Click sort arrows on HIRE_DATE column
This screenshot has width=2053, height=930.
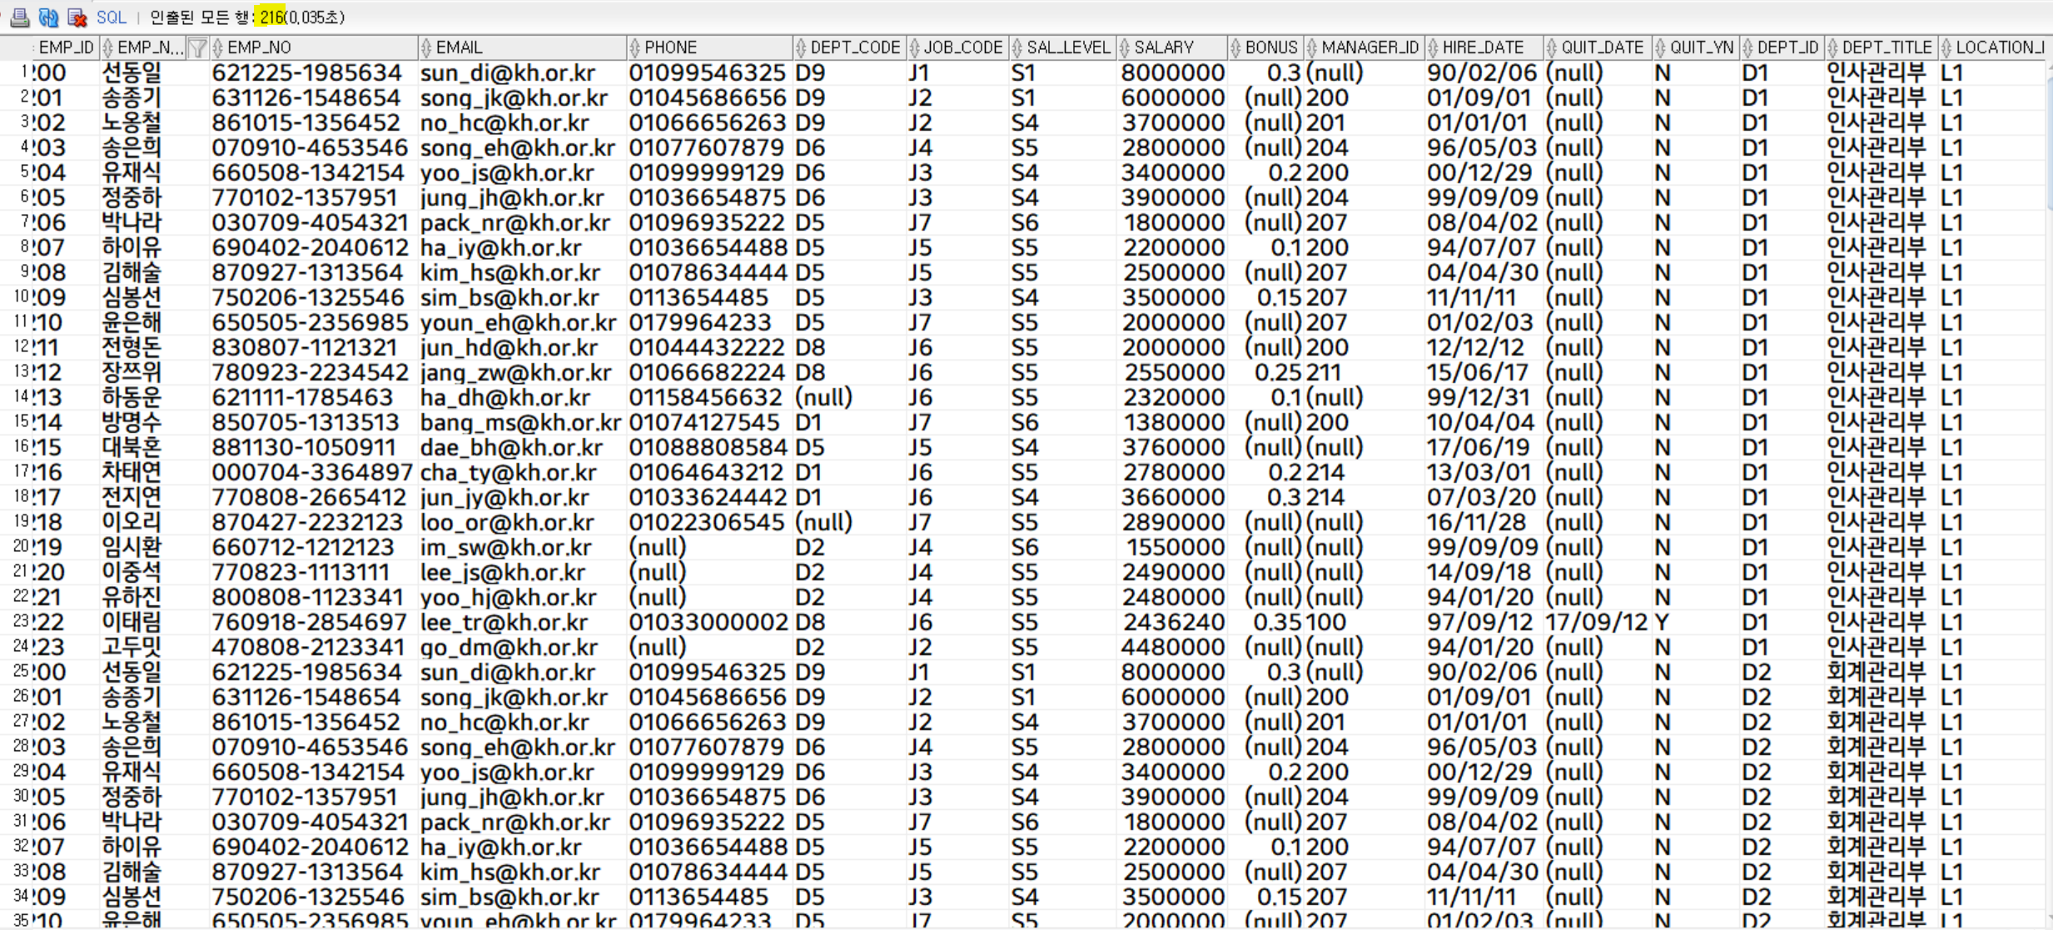coord(1433,47)
